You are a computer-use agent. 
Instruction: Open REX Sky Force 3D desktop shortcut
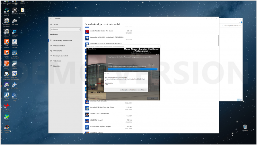7,12
